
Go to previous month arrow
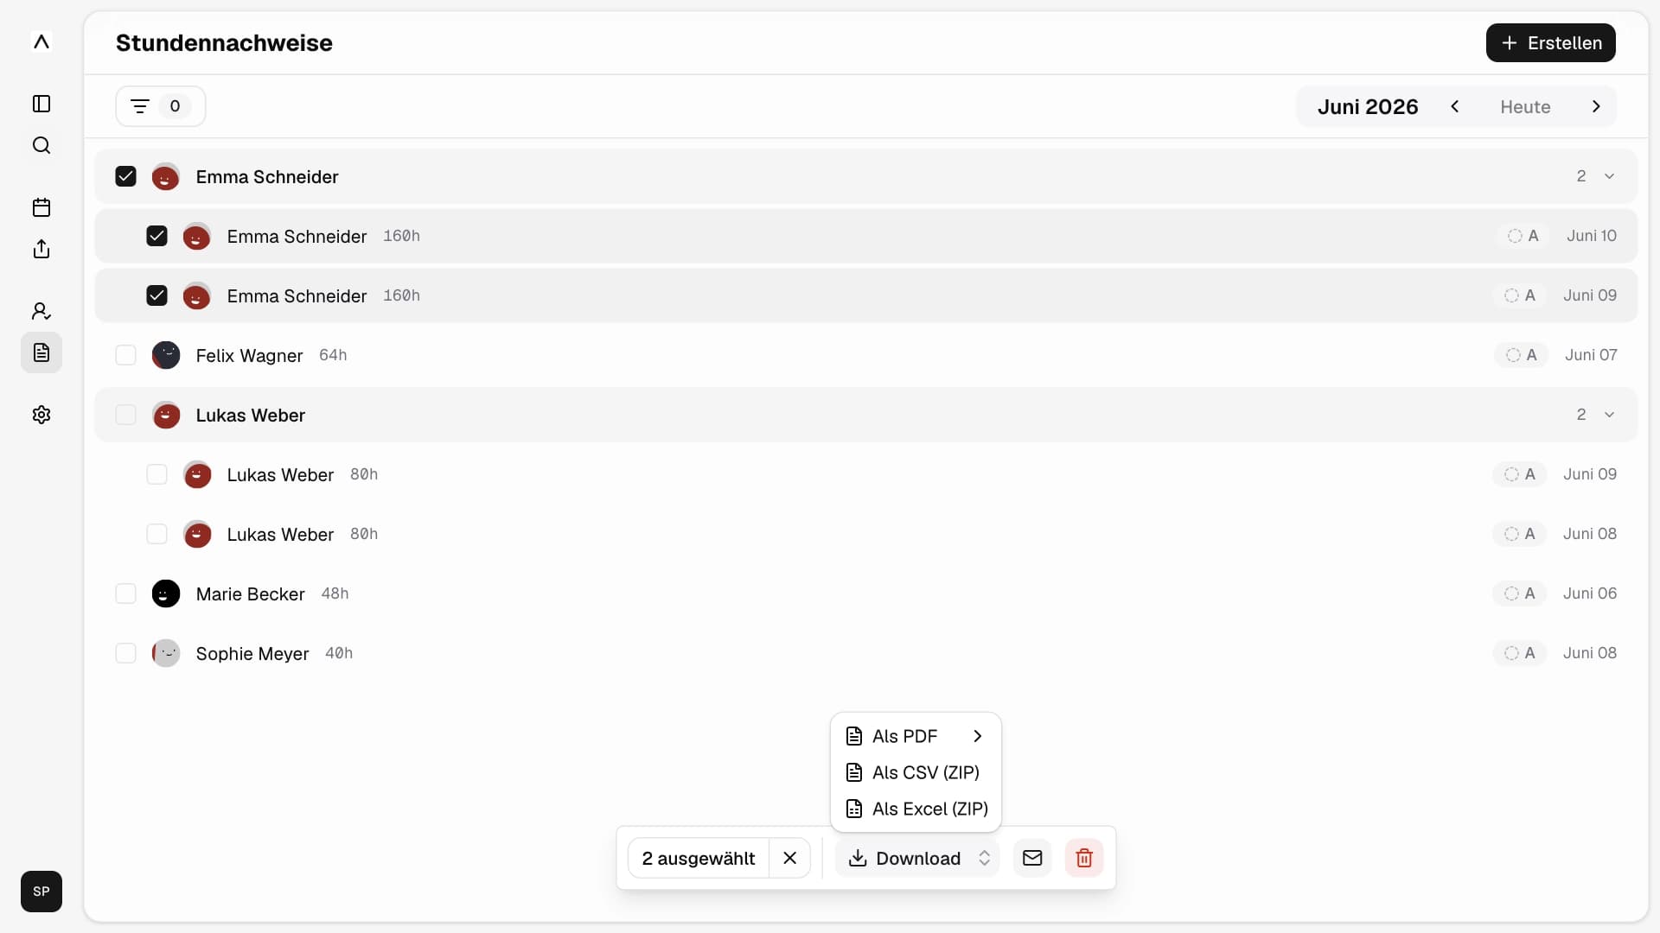tap(1455, 106)
